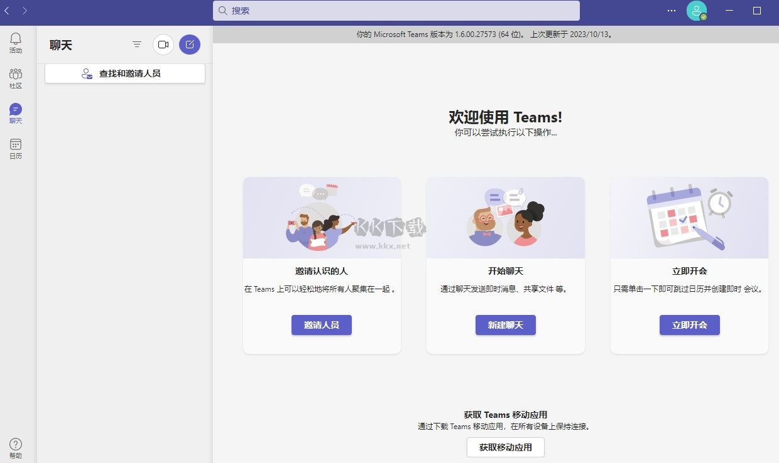Compose a new chat with the pencil icon

[190, 45]
